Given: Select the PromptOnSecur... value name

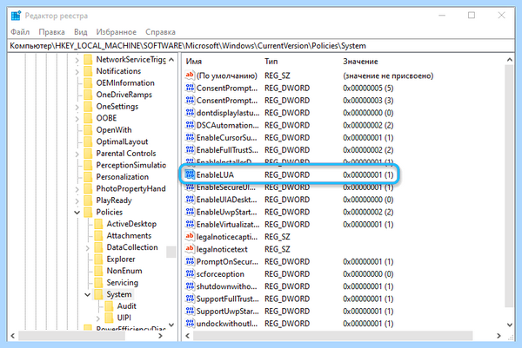Looking at the screenshot, I should click(x=227, y=262).
